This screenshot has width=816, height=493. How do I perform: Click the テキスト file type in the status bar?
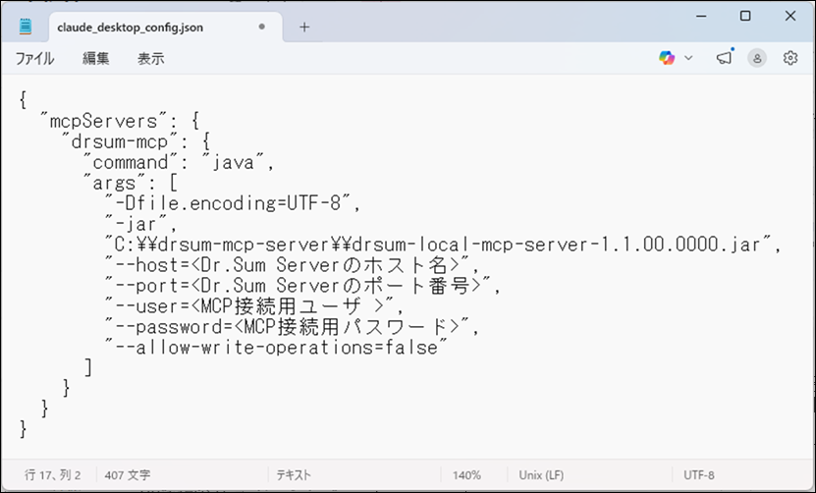click(x=294, y=474)
